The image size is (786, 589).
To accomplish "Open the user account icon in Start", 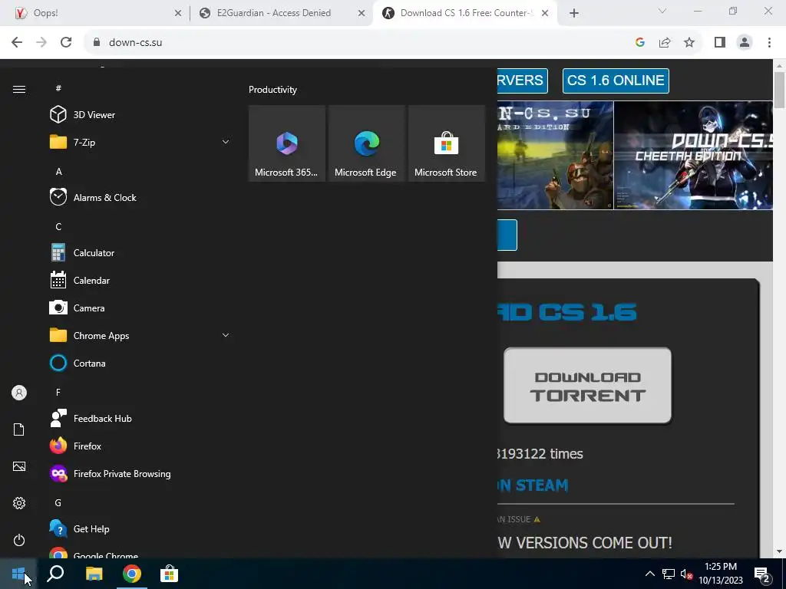I will (19, 393).
